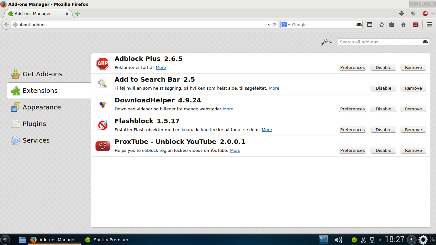Reload the current page

coord(274,25)
